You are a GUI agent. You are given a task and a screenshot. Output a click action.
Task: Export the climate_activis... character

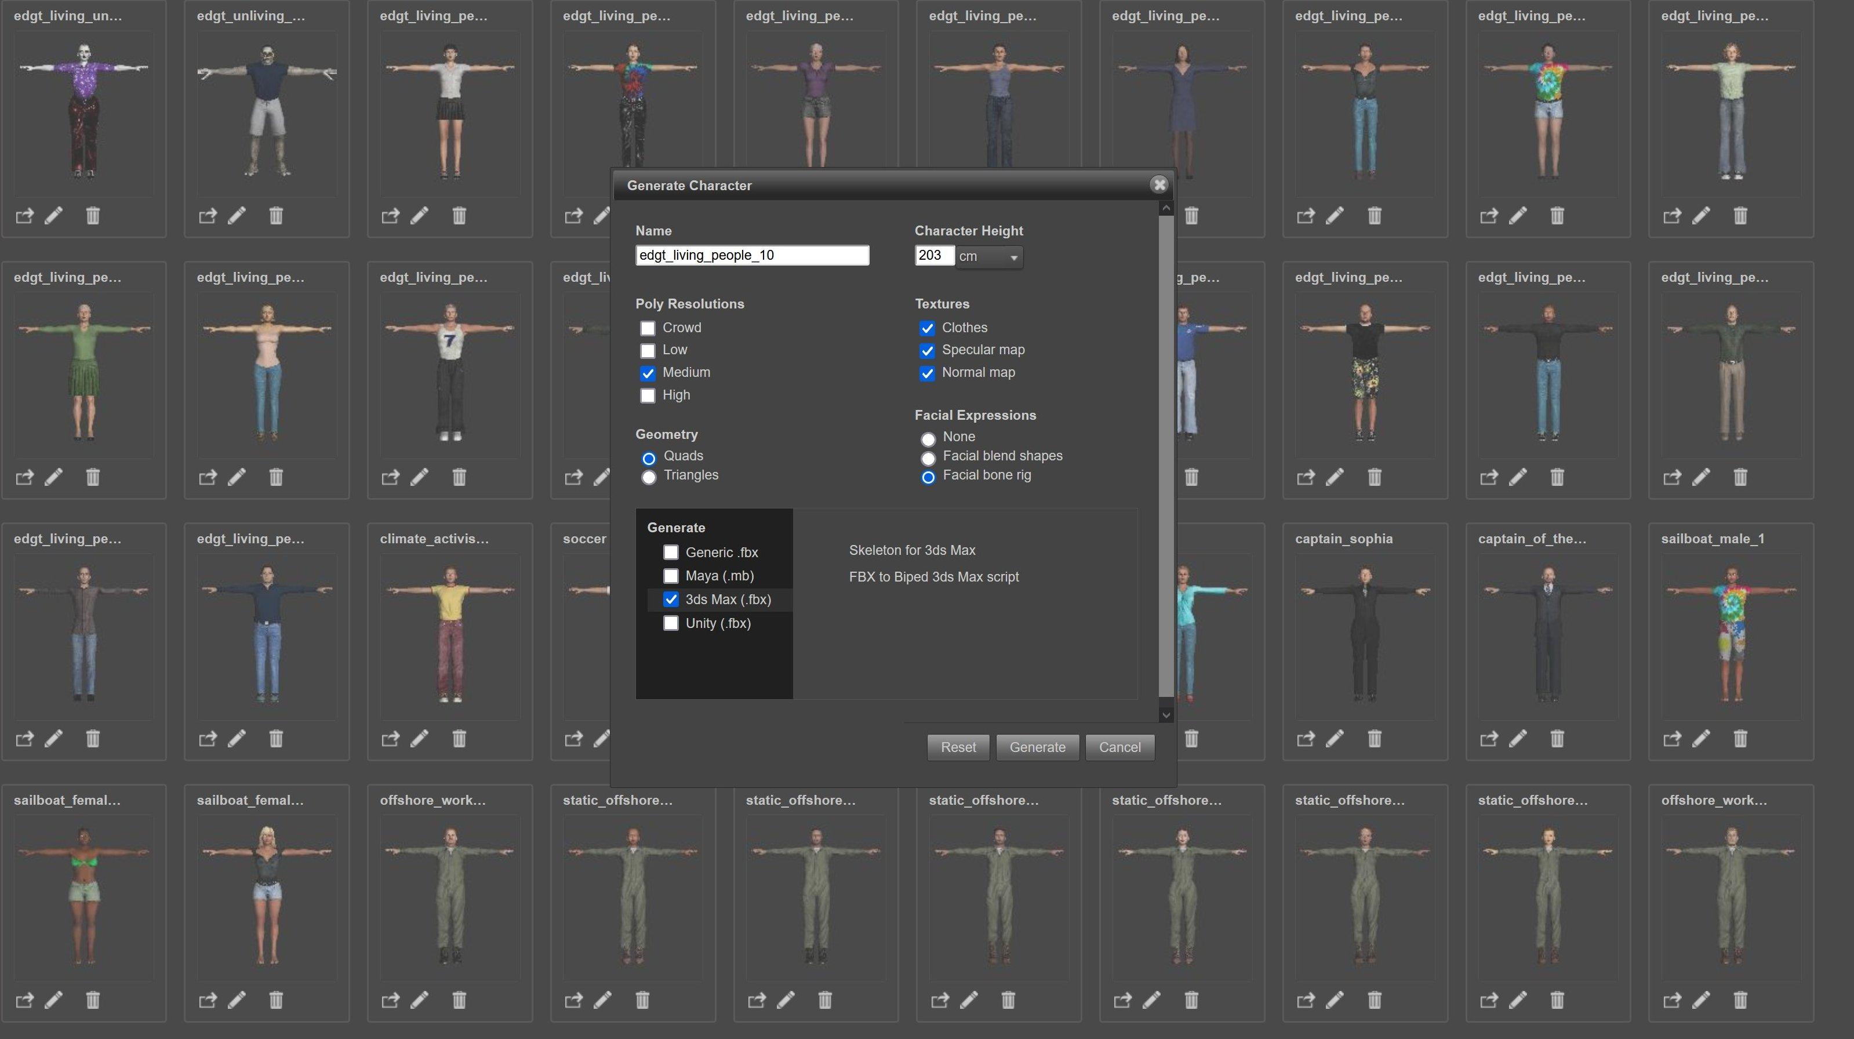point(391,738)
